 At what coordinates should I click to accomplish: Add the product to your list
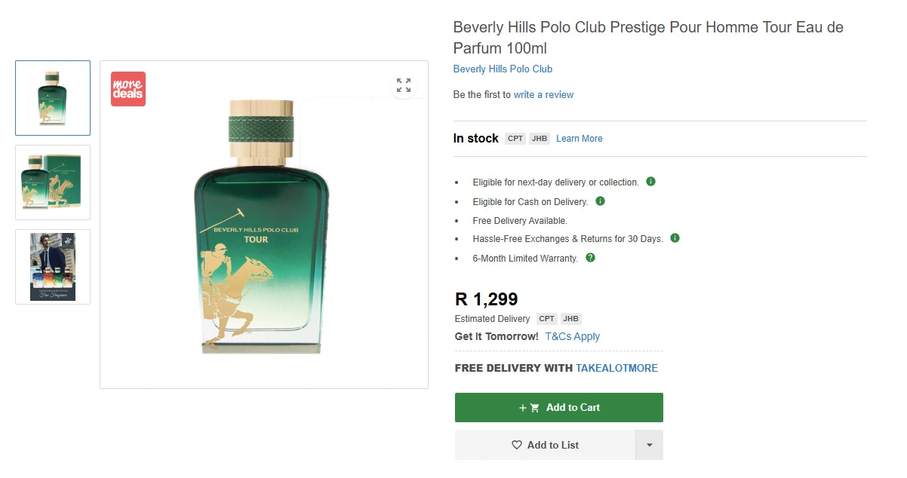(545, 445)
